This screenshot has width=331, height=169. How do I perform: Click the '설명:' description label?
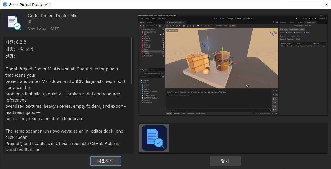pyautogui.click(x=10, y=56)
